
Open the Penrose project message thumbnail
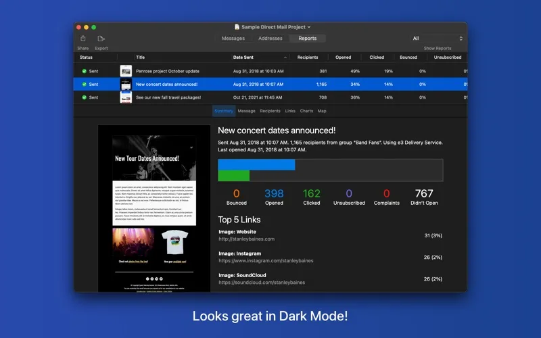pyautogui.click(x=126, y=71)
